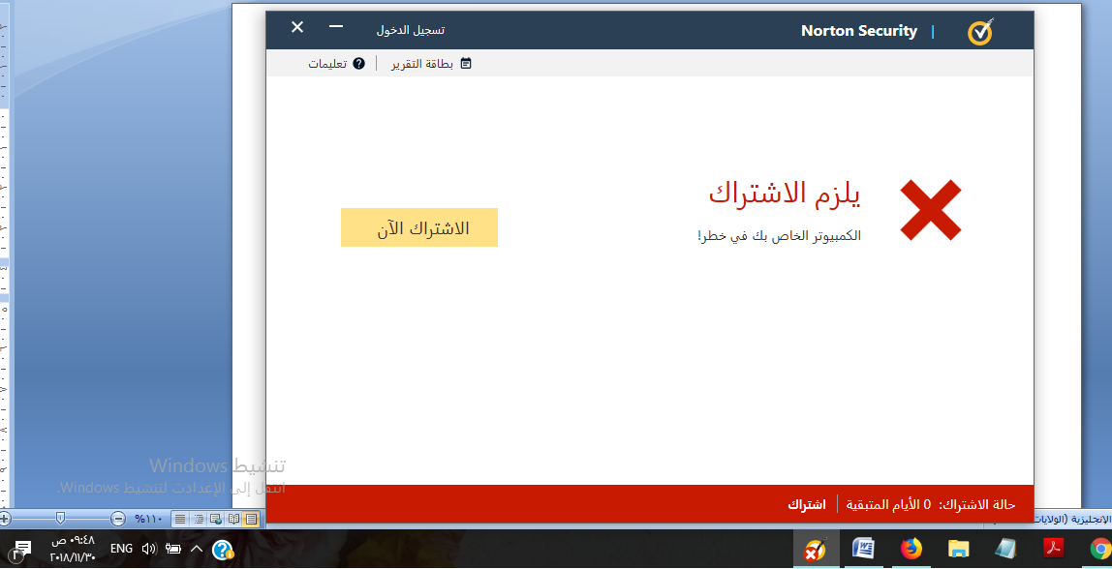Click the subscription status text showing 0 days remaining
Screen dimensions: 1112x569
tap(931, 504)
